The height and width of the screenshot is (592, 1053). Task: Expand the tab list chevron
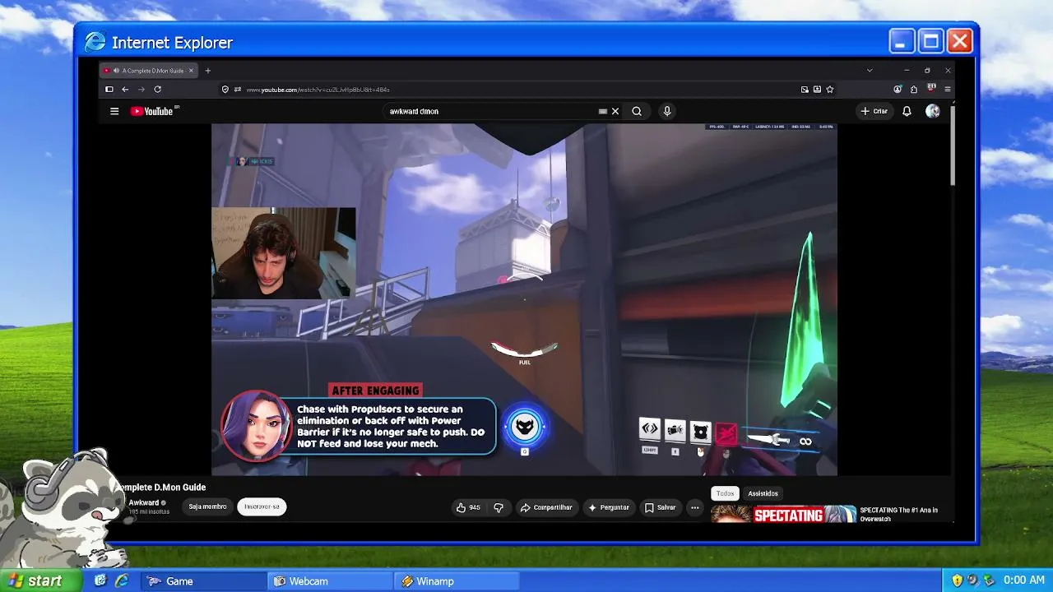870,71
